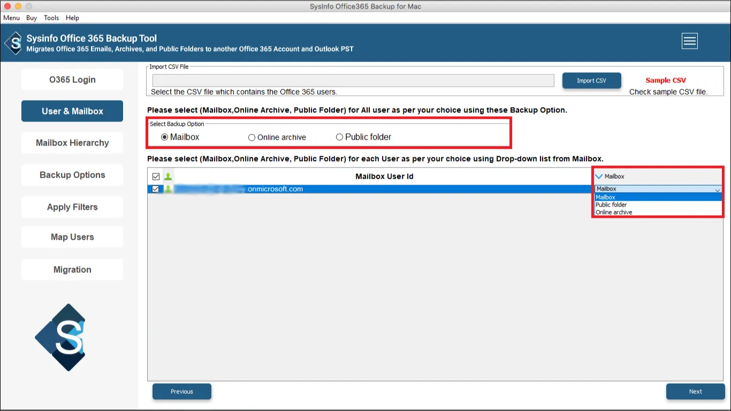
Task: Open the hamburger menu icon in header
Action: tap(689, 41)
